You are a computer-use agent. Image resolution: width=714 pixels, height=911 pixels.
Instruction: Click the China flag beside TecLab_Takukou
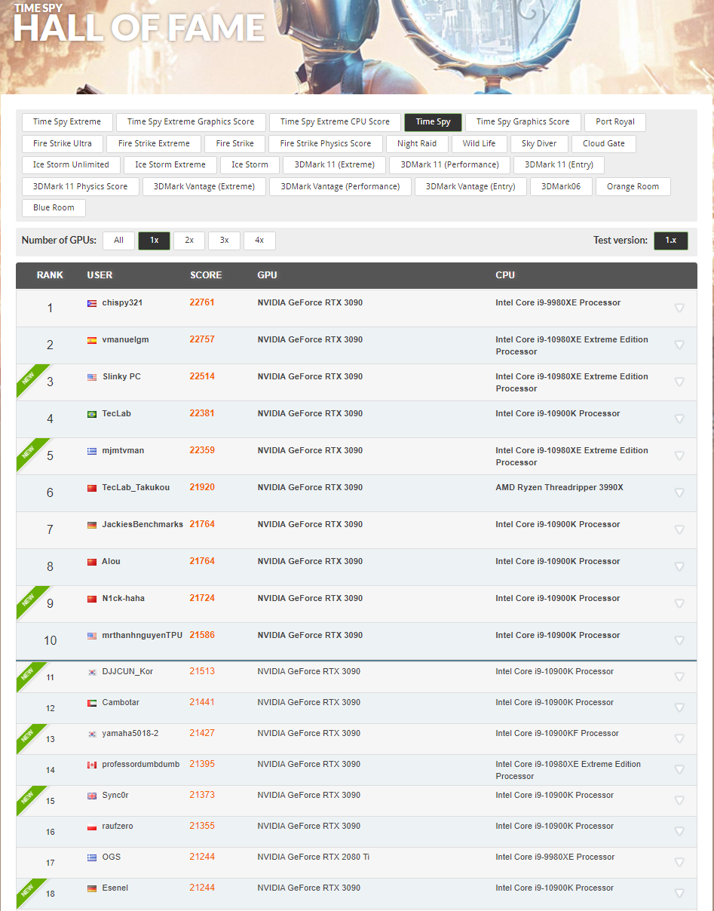[92, 488]
